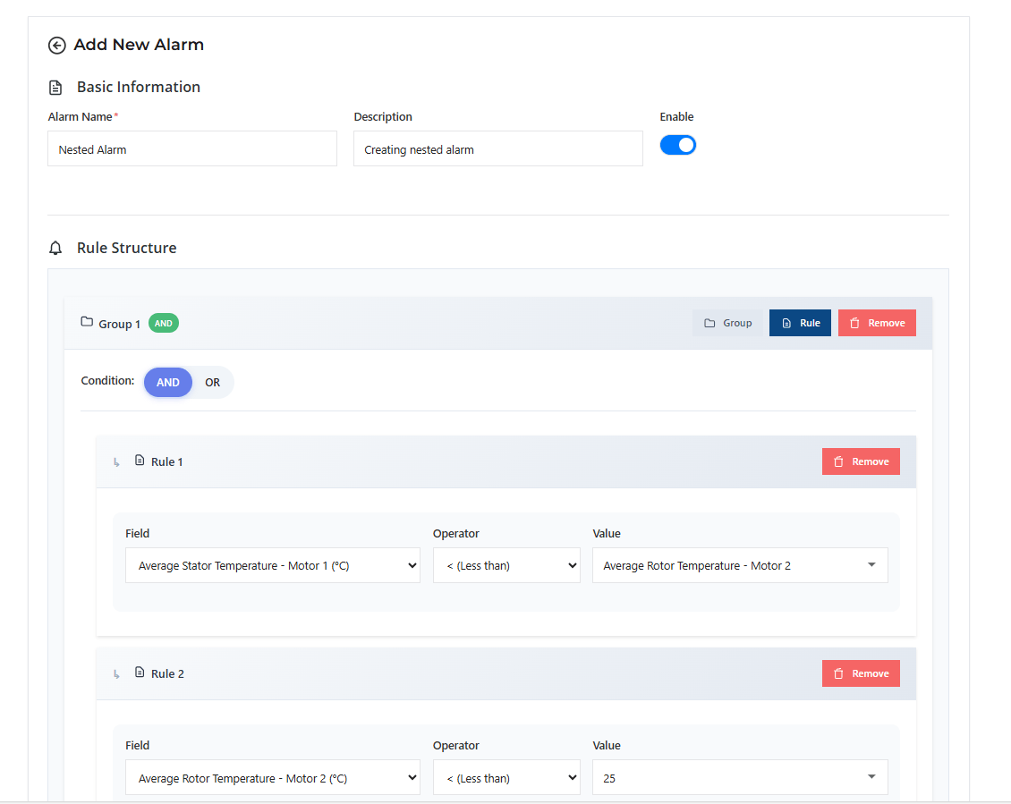The width and height of the screenshot is (1011, 804).
Task: Click the document icon beside Rule 1
Action: coord(139,461)
